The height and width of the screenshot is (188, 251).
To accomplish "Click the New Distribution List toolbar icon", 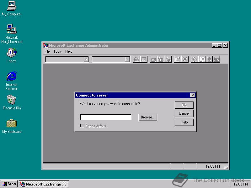I will tap(161, 59).
